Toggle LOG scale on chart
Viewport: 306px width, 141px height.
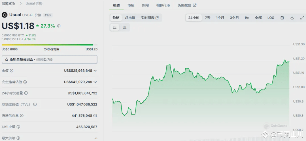271,18
